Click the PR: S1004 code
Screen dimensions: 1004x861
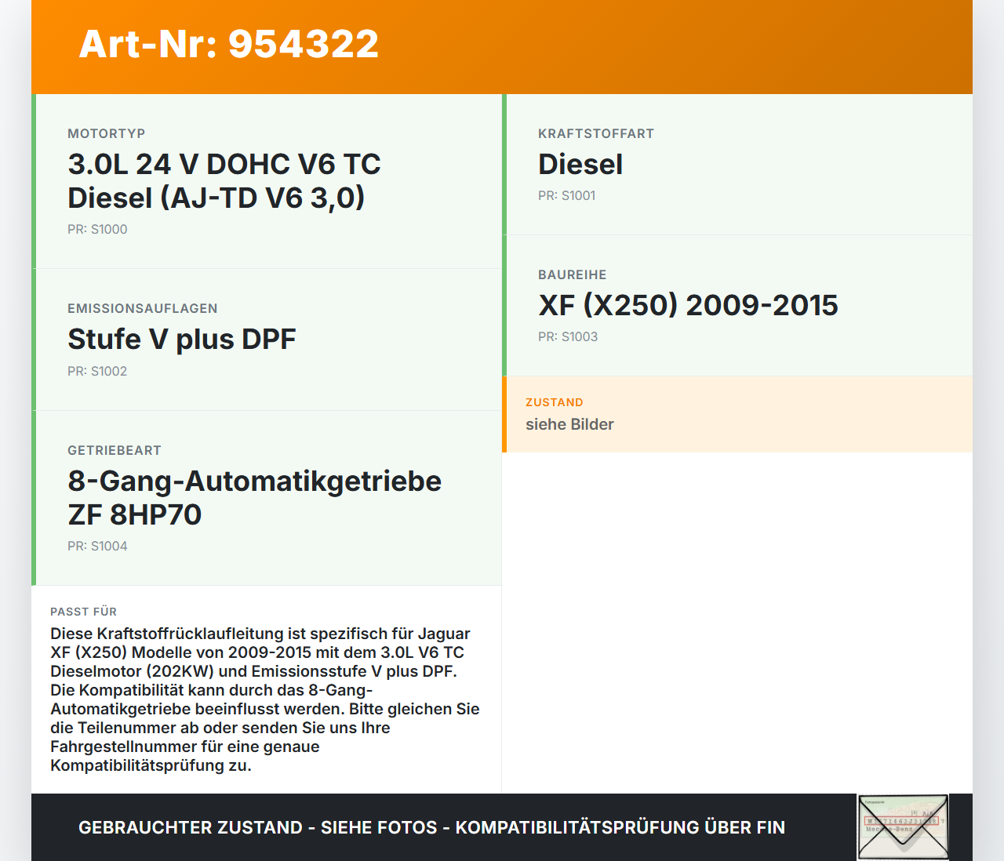click(97, 546)
